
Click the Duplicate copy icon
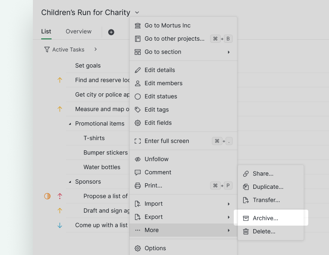[246, 187]
